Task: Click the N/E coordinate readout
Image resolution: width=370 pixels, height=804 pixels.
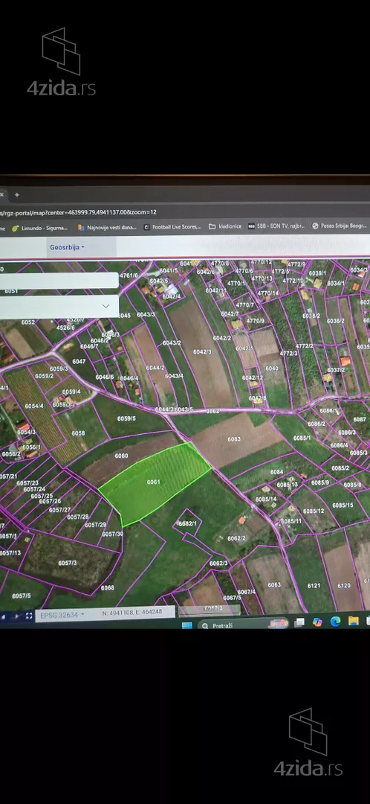Action: [132, 612]
